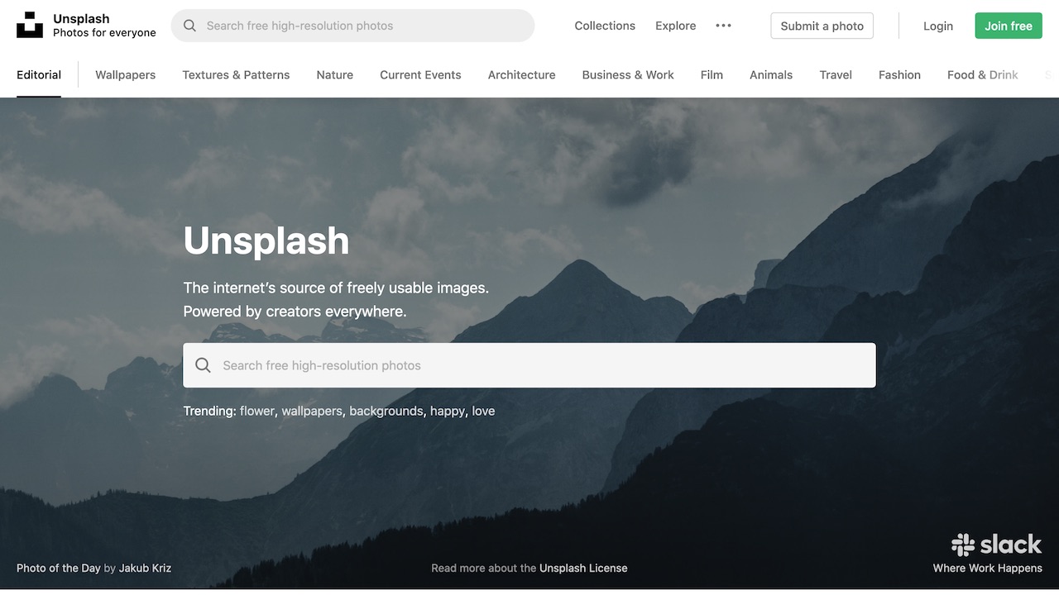The image size is (1059, 595).
Task: Select the Editorial tab
Action: [x=39, y=74]
